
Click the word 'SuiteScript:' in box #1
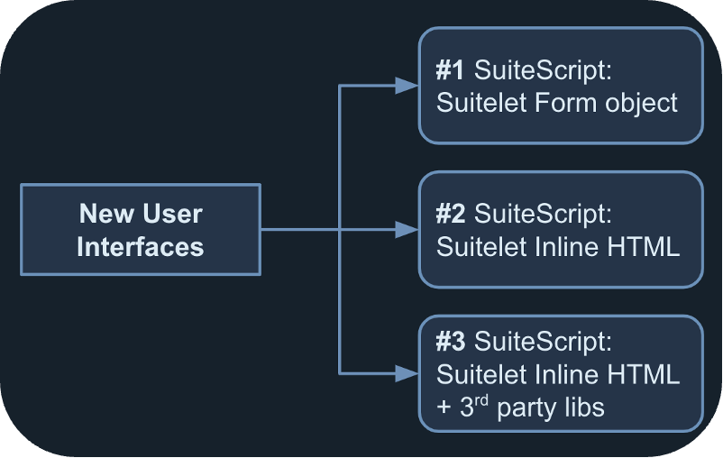click(x=543, y=70)
